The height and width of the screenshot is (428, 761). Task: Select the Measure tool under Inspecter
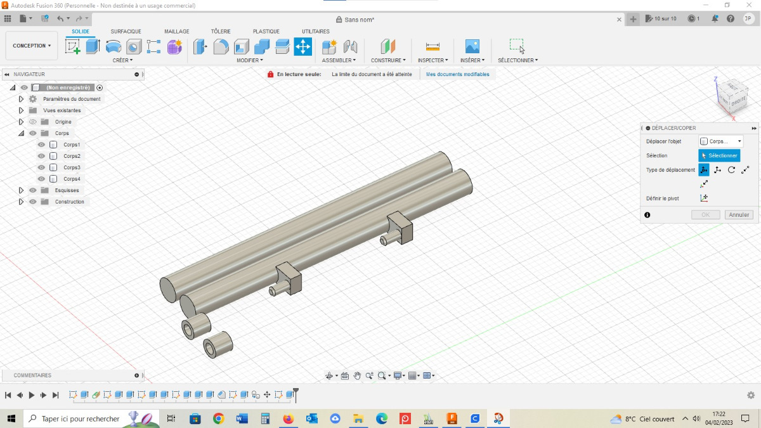(433, 46)
